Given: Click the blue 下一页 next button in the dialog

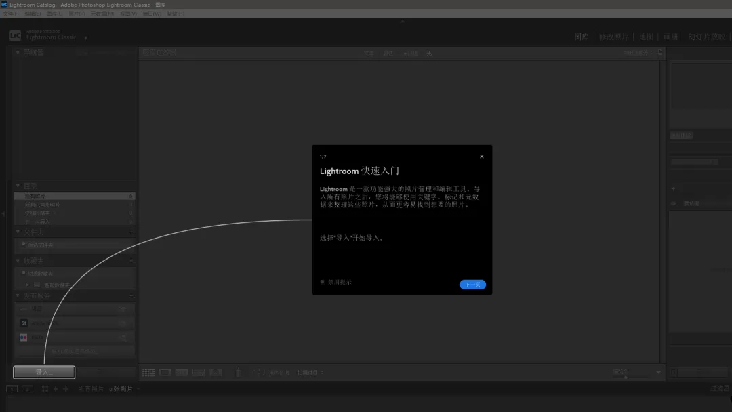Looking at the screenshot, I should pyautogui.click(x=472, y=284).
